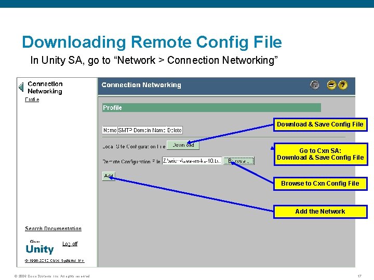The height and width of the screenshot is (280, 374).
Task: Click the Local Site Configuration File label
Action: click(x=134, y=146)
